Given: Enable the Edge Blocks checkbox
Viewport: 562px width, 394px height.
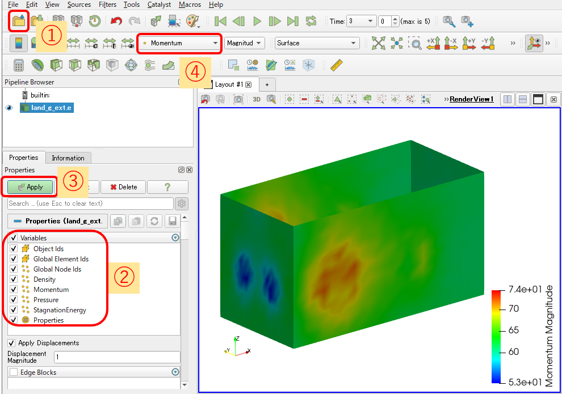Looking at the screenshot, I should [x=14, y=372].
